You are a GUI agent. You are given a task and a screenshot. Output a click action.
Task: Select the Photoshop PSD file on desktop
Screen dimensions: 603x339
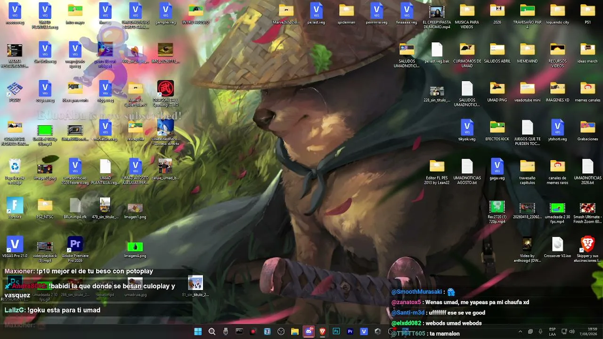[x=105, y=55]
